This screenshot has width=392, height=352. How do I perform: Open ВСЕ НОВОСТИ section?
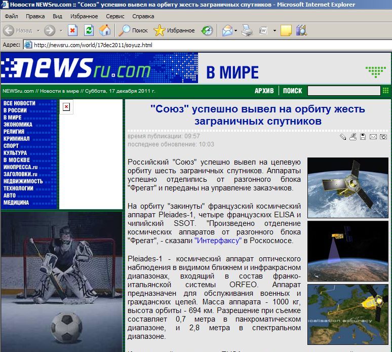(x=19, y=103)
